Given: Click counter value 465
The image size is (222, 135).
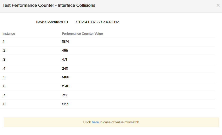Looking at the screenshot, I should pos(65,51).
